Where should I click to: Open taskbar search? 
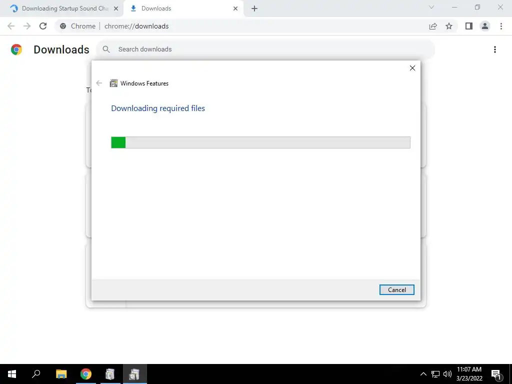tap(36, 374)
